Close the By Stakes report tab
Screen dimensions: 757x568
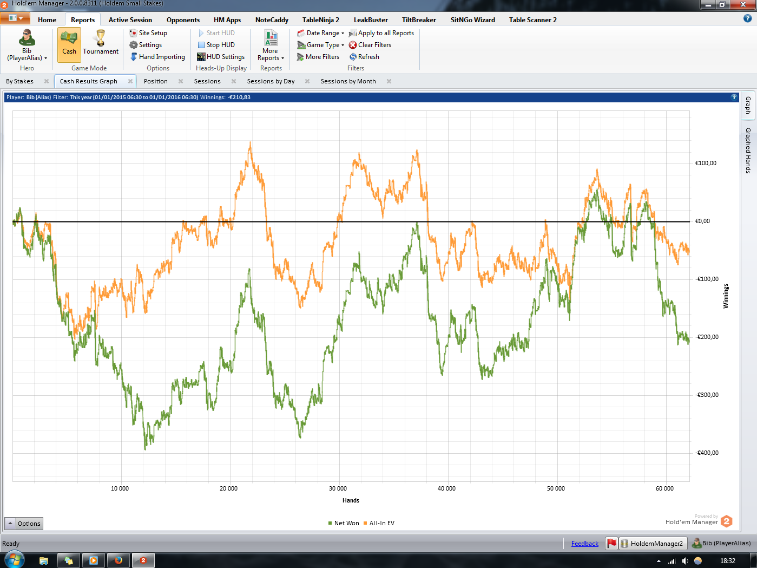[x=47, y=81]
